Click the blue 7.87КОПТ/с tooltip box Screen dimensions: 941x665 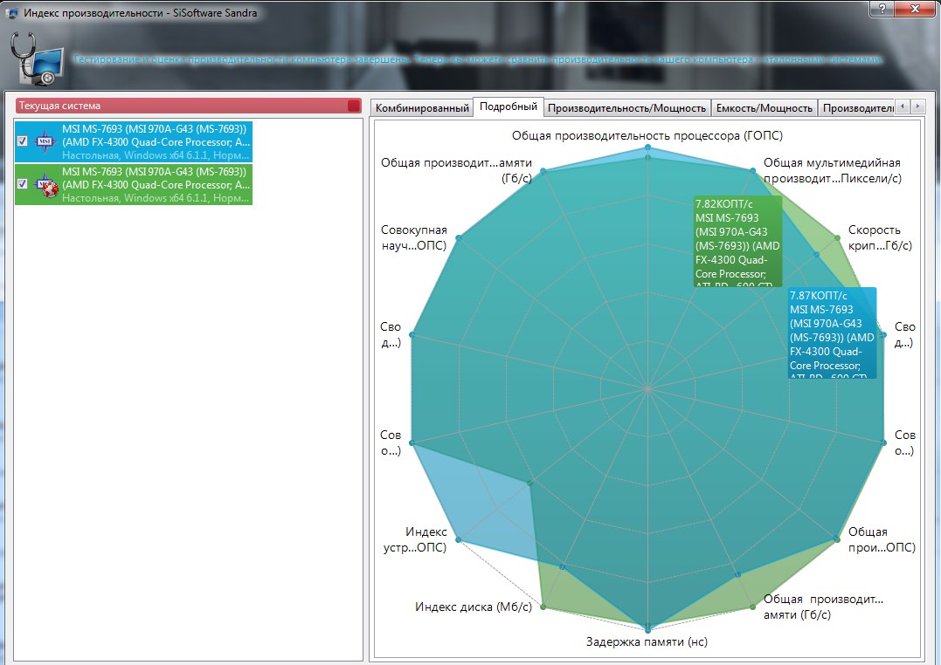(x=831, y=332)
